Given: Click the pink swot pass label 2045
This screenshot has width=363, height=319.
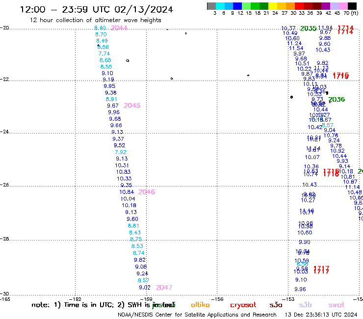Looking at the screenshot, I should pos(132,106).
